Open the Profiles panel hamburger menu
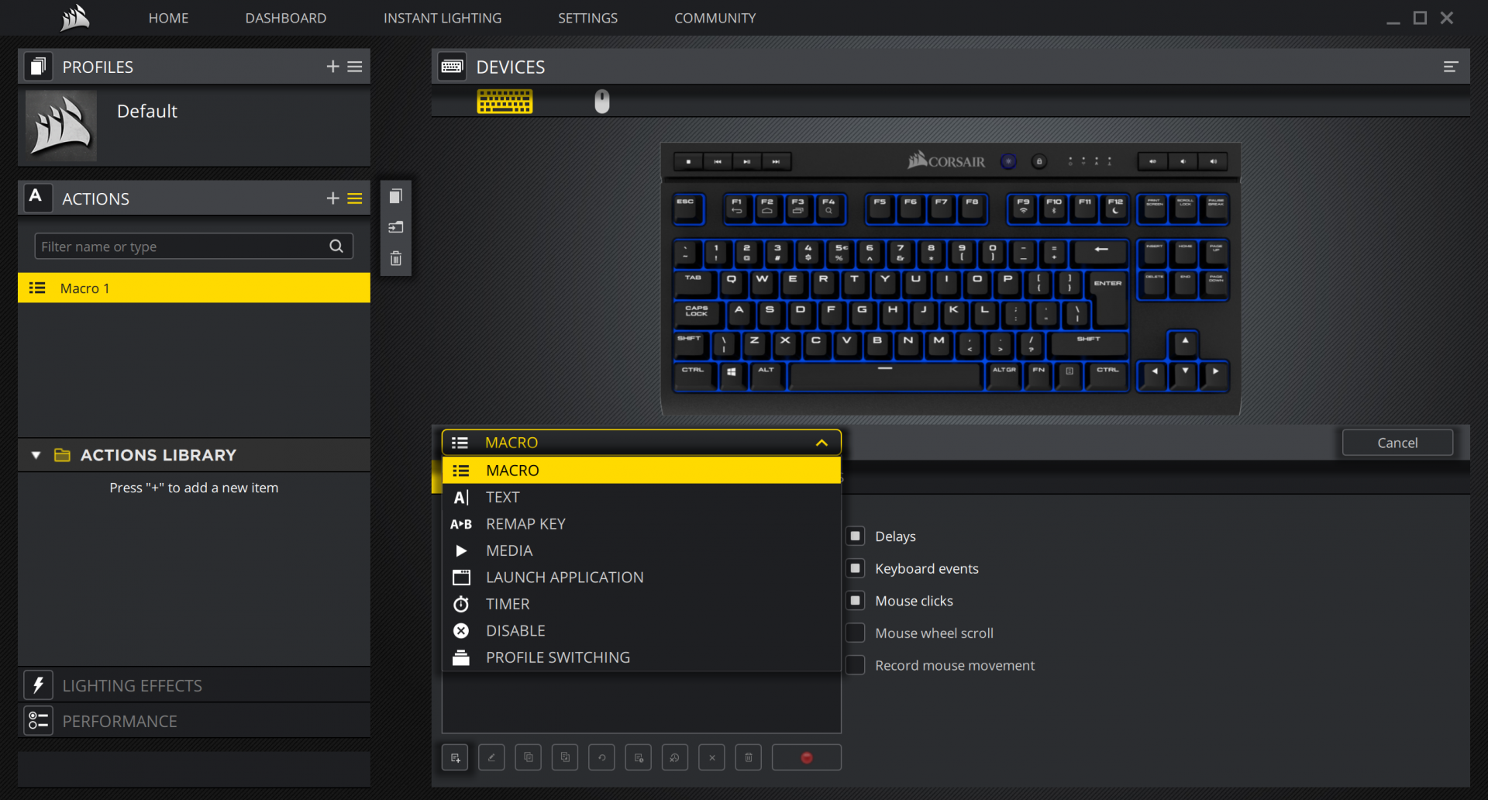The height and width of the screenshot is (800, 1488). click(355, 67)
